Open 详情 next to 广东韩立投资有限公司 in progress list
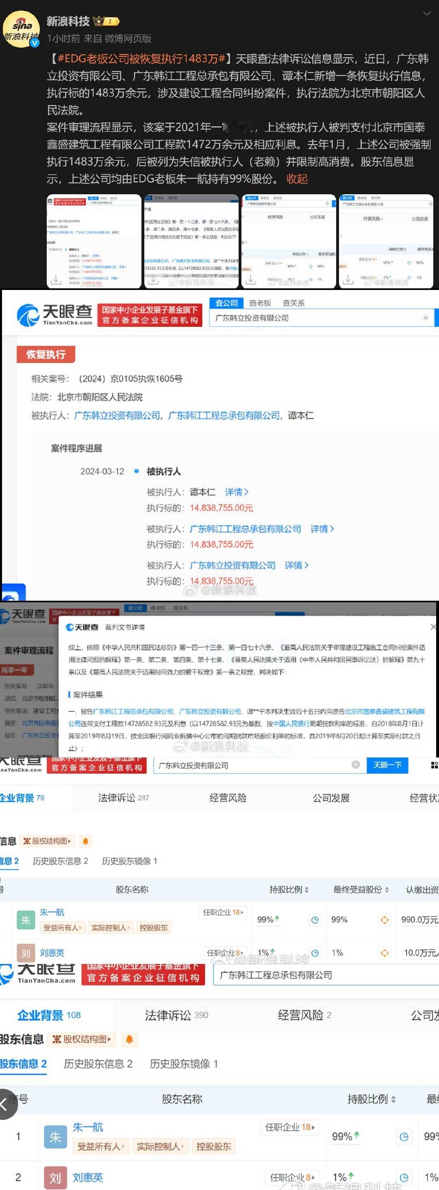439x1190 pixels. [x=296, y=565]
